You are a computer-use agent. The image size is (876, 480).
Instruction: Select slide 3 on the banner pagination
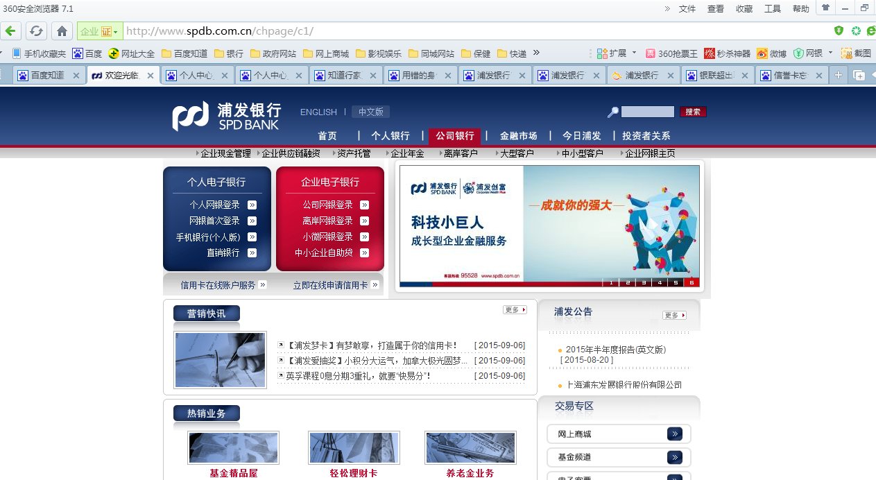(644, 283)
